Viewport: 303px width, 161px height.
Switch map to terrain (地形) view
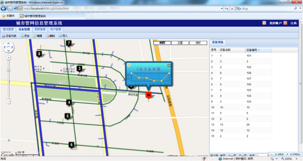tap(198, 43)
